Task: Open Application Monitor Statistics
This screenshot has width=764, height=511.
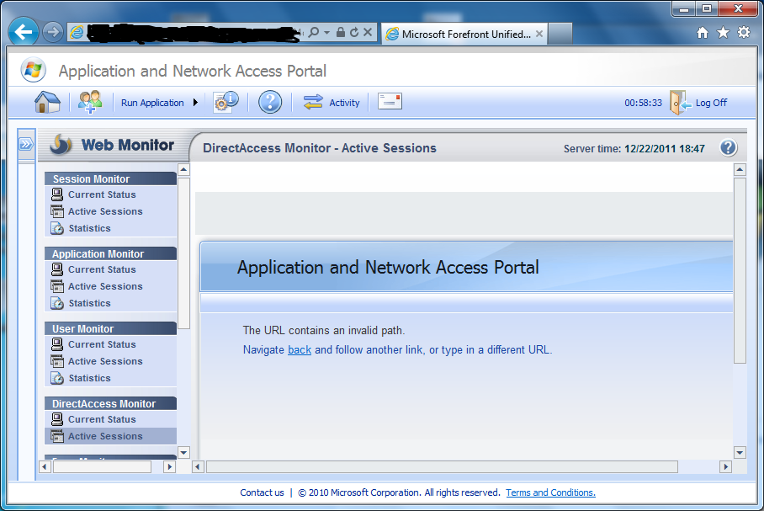Action: [x=90, y=303]
